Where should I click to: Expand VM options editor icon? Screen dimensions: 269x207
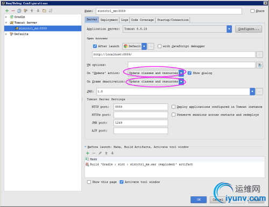[x=259, y=65]
